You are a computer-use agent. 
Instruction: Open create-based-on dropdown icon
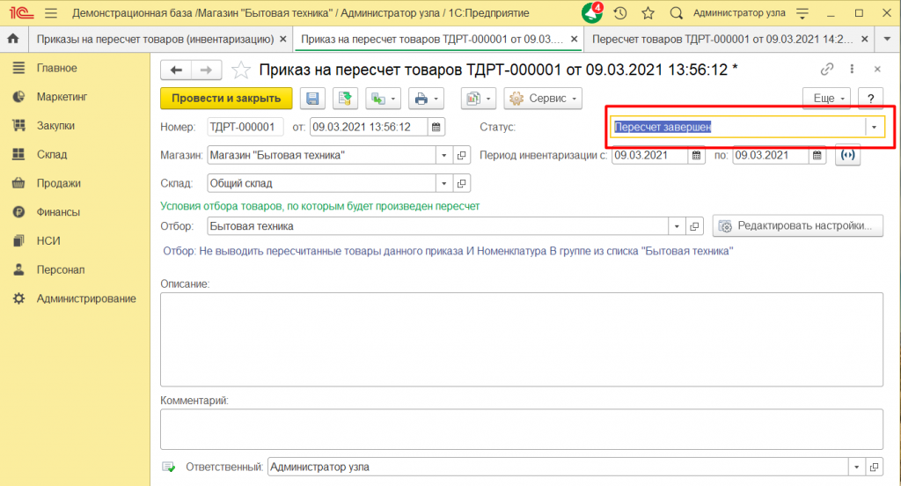[x=384, y=99]
